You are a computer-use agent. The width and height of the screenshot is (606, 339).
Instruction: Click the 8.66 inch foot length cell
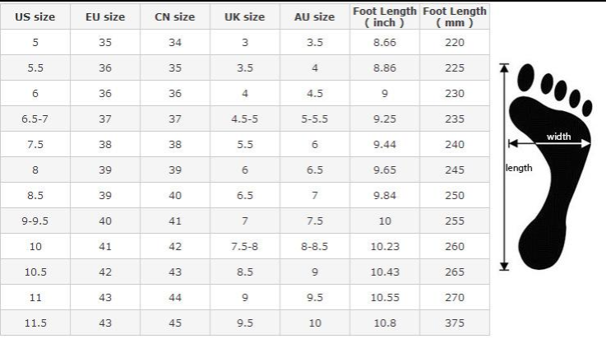[x=384, y=40]
